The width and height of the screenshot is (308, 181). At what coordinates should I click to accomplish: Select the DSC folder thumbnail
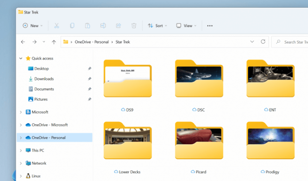coord(199,78)
